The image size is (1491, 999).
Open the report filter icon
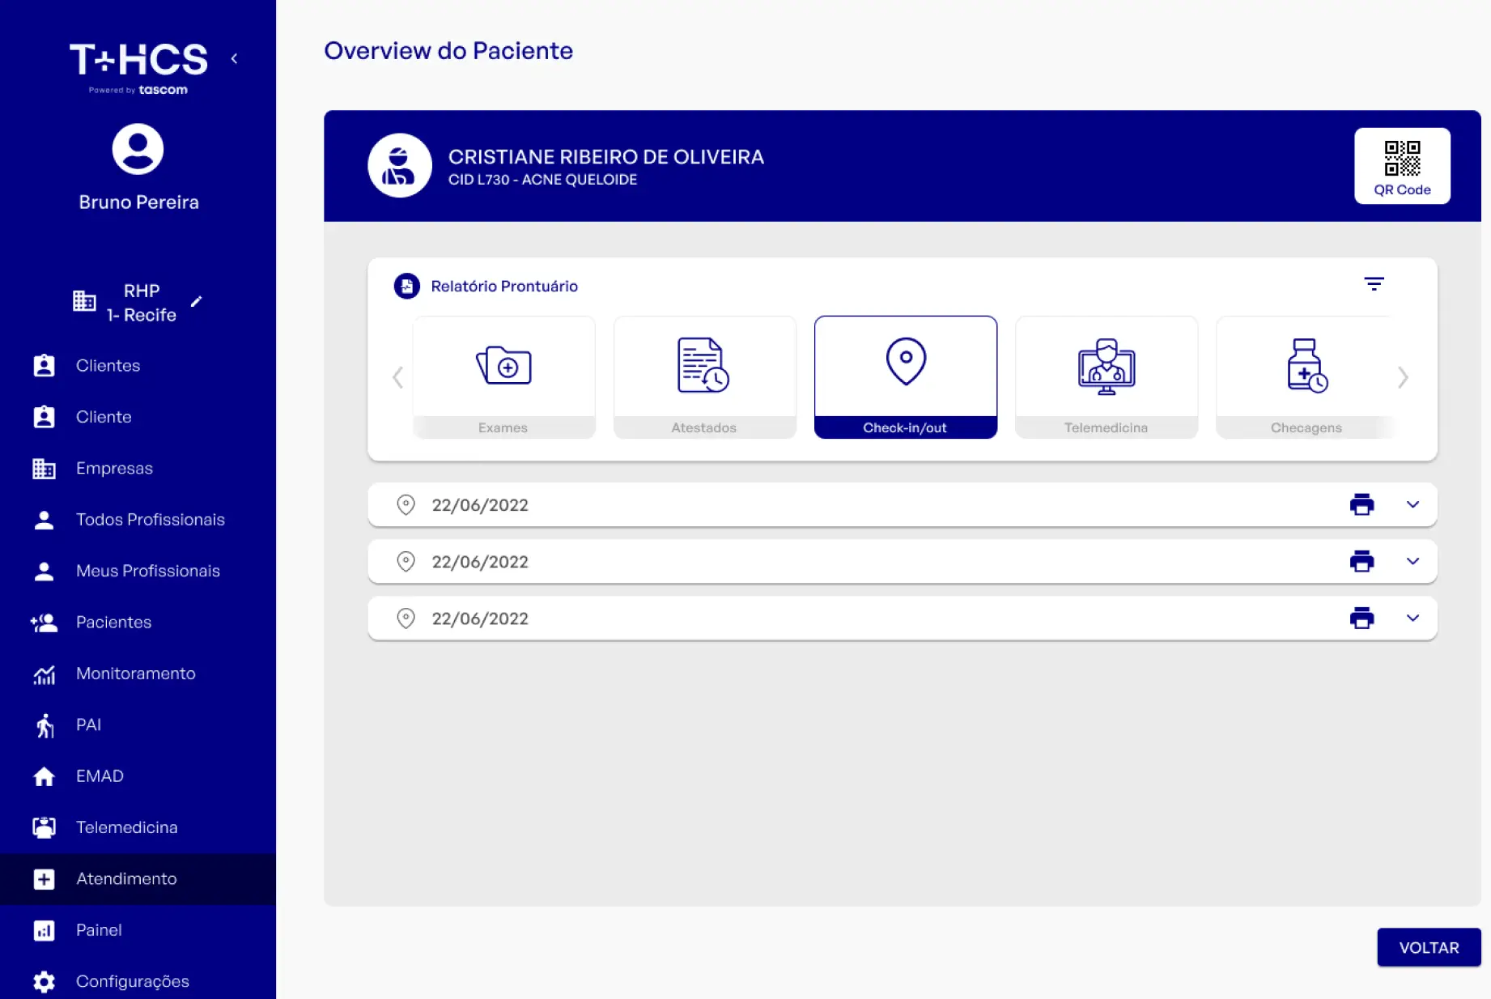(x=1374, y=284)
